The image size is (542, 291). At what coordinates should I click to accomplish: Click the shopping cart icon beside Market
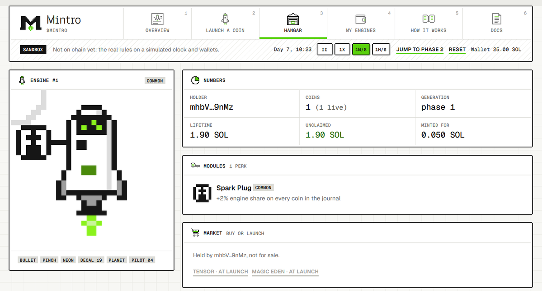tap(195, 233)
